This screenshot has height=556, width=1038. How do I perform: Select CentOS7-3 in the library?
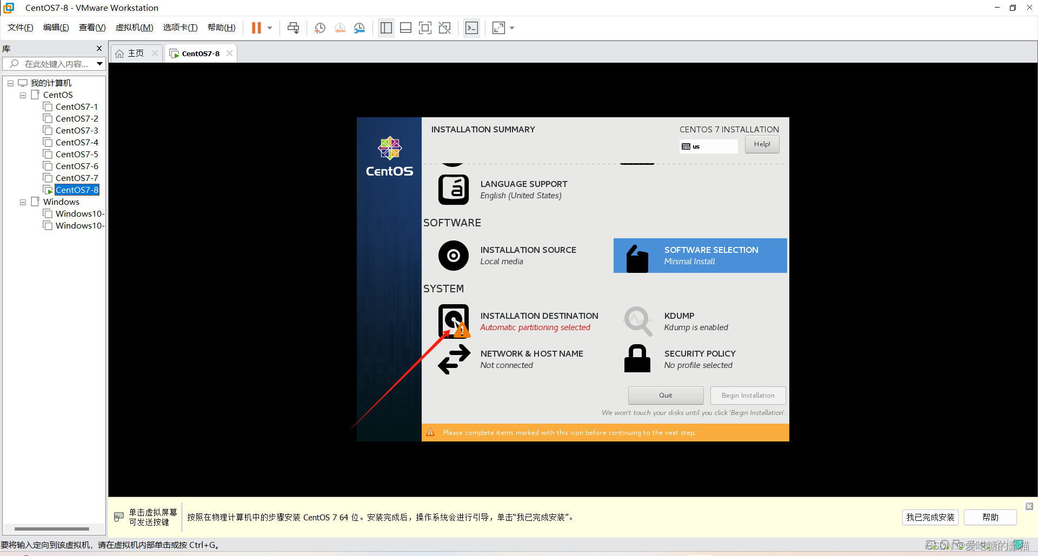point(76,131)
